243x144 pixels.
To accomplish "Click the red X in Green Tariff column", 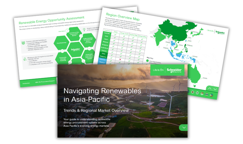I will (x=120, y=59).
